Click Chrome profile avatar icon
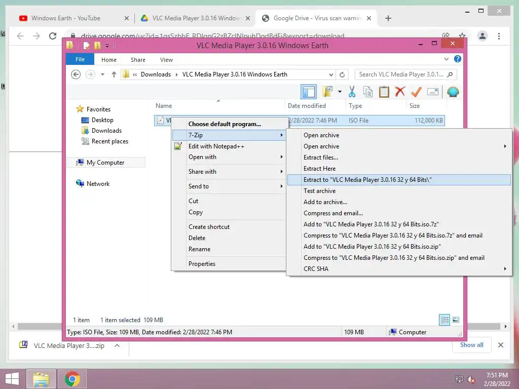519x389 pixels. 483,36
